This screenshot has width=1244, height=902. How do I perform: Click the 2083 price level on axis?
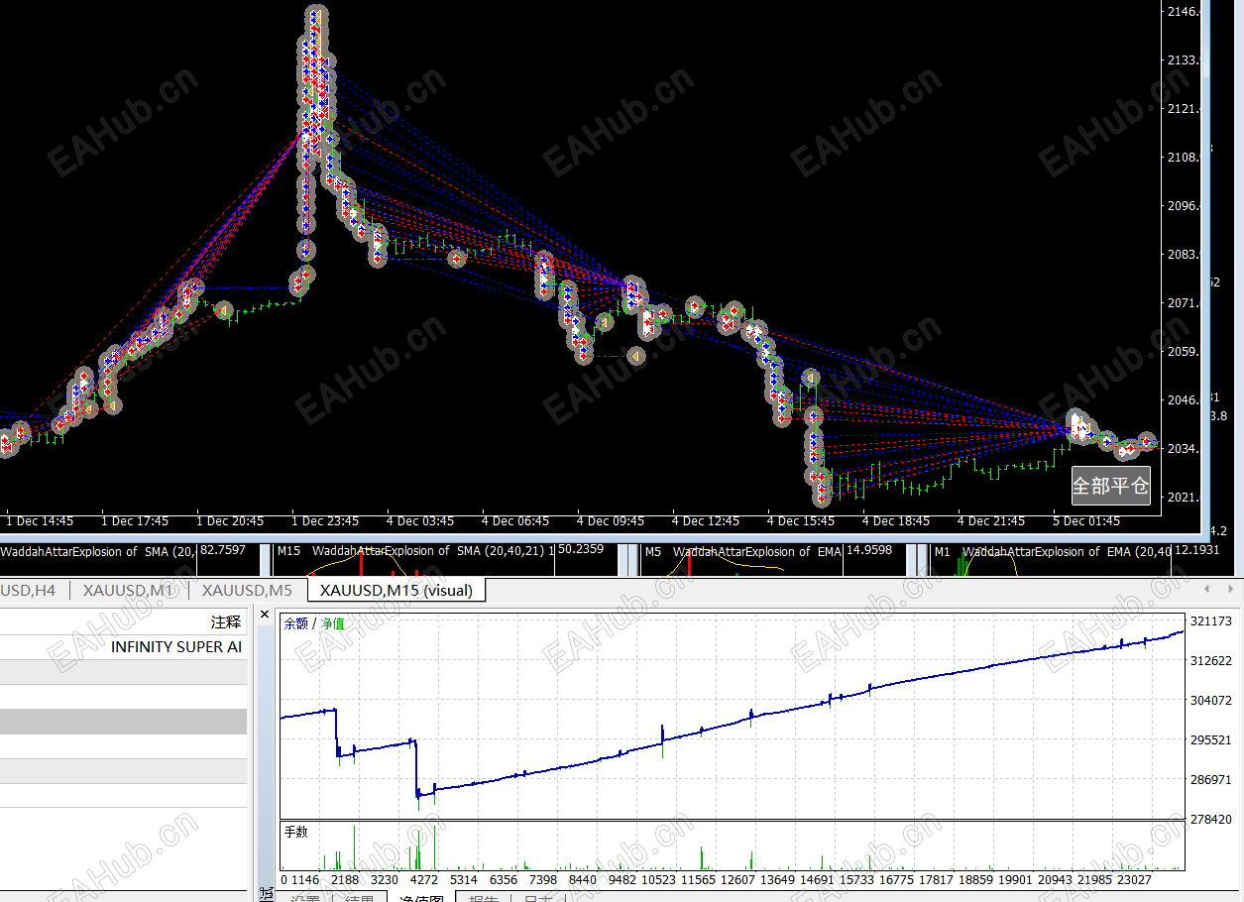tap(1185, 255)
